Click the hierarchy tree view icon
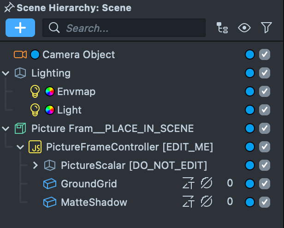Image resolution: width=284 pixels, height=228 pixels. point(222,28)
